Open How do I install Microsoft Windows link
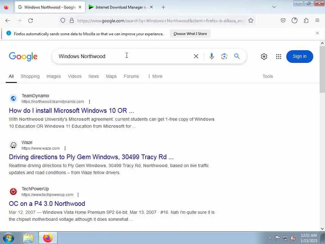Screen dimensions: 325x244 pos(71,111)
